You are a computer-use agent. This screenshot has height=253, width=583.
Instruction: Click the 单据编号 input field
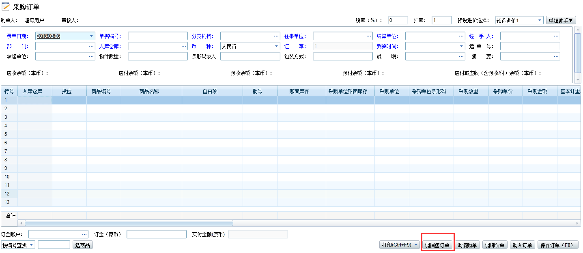pyautogui.click(x=157, y=36)
